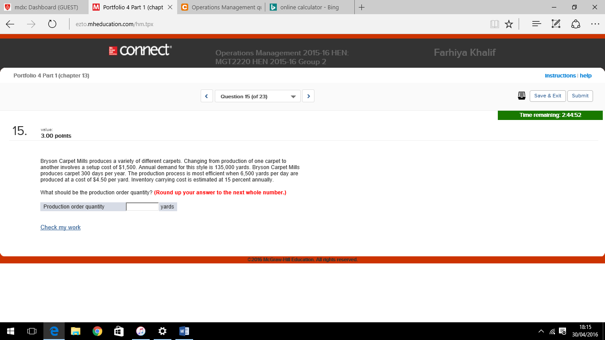Open File Explorer from the taskbar
605x340 pixels.
tap(76, 331)
